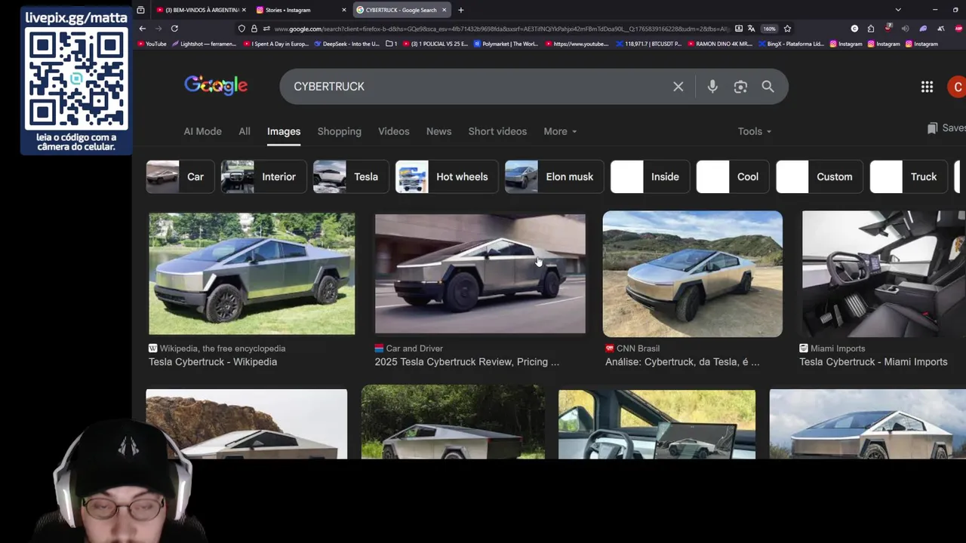The image size is (966, 543).
Task: Switch to AI Mode results
Action: [x=203, y=131]
